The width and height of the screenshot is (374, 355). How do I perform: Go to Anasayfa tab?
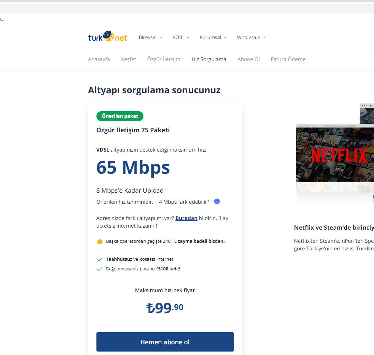[99, 59]
